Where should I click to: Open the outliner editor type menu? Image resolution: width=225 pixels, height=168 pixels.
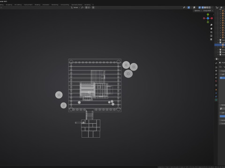tap(217, 7)
